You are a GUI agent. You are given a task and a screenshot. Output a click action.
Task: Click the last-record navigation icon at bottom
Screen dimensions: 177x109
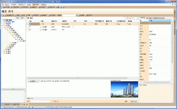tap(136, 101)
